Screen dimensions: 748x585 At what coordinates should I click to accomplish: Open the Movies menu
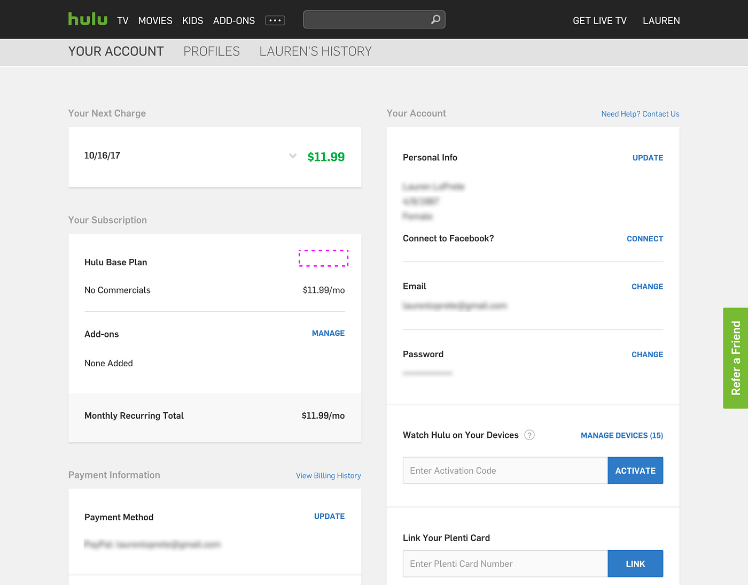(x=155, y=20)
